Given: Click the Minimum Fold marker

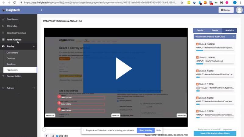Looking at the screenshot, I should click(x=181, y=115).
